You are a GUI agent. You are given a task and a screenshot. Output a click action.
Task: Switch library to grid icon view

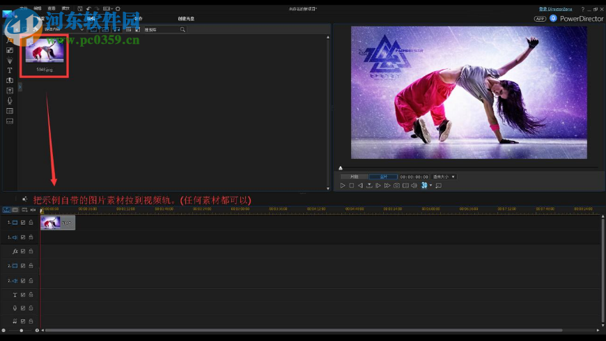[128, 29]
